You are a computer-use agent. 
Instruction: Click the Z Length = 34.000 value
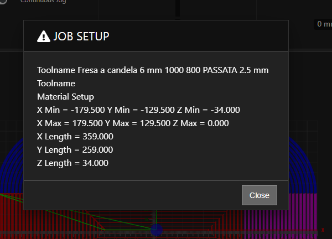72,163
